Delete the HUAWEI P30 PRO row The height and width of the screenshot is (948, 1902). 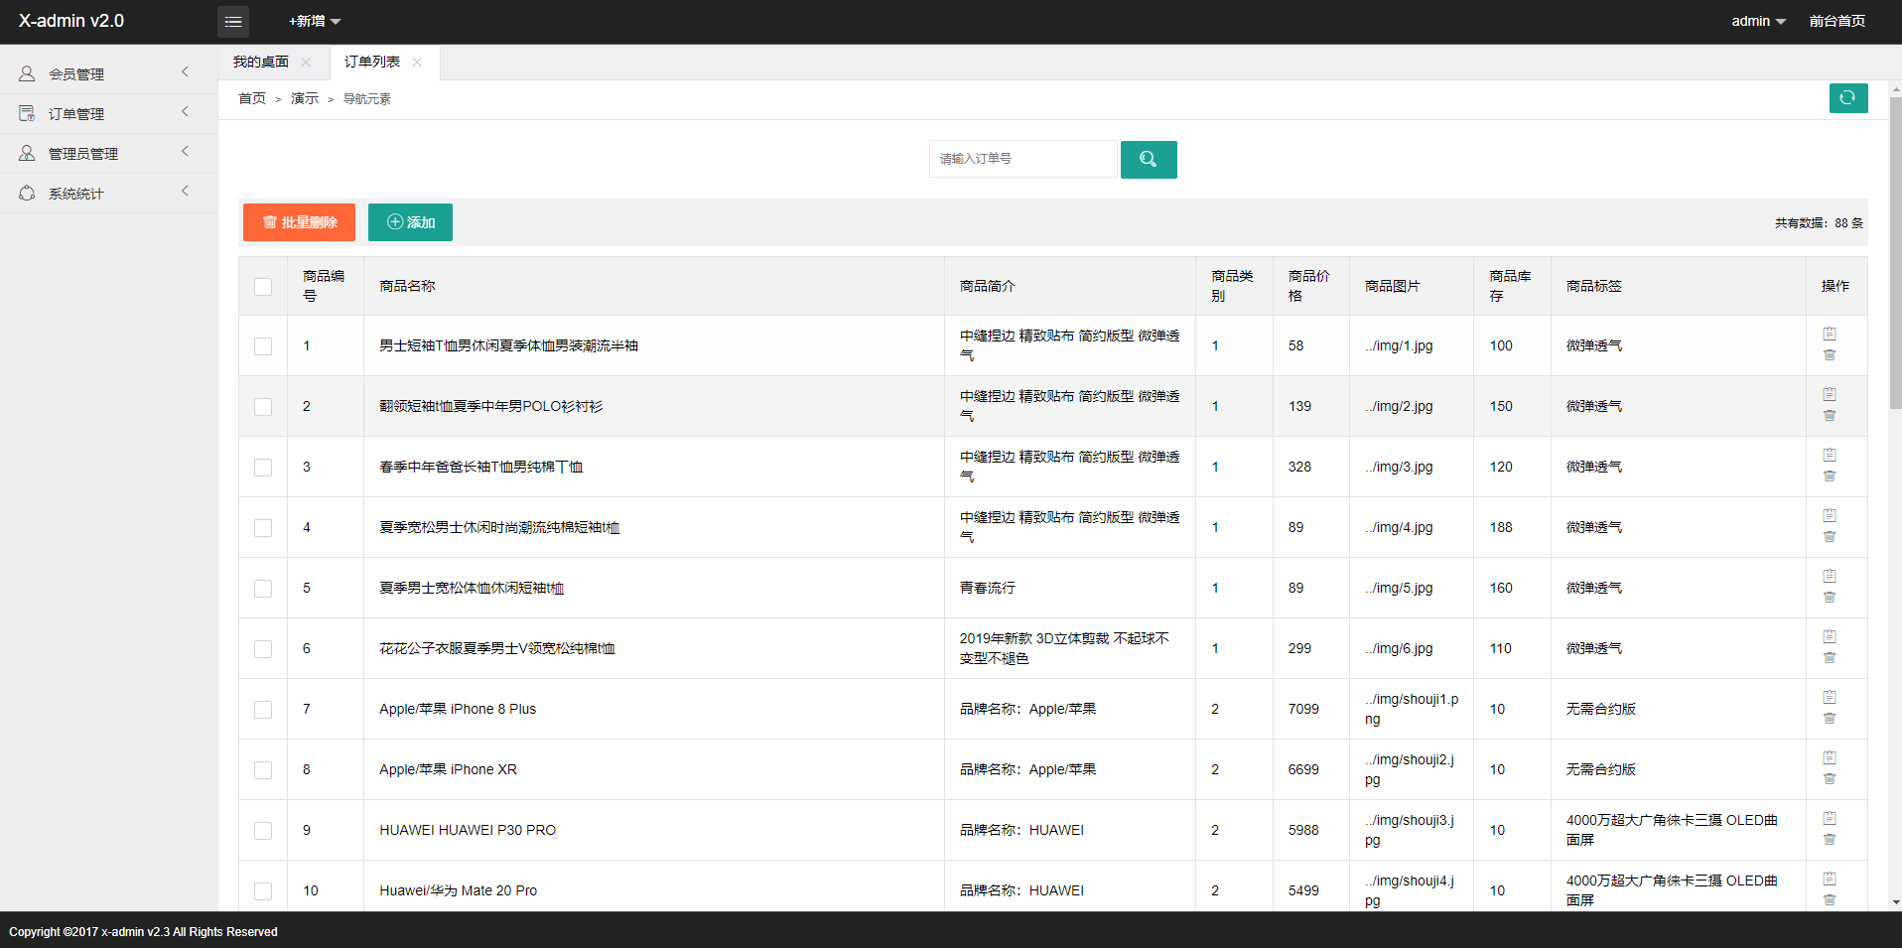coord(1830,840)
